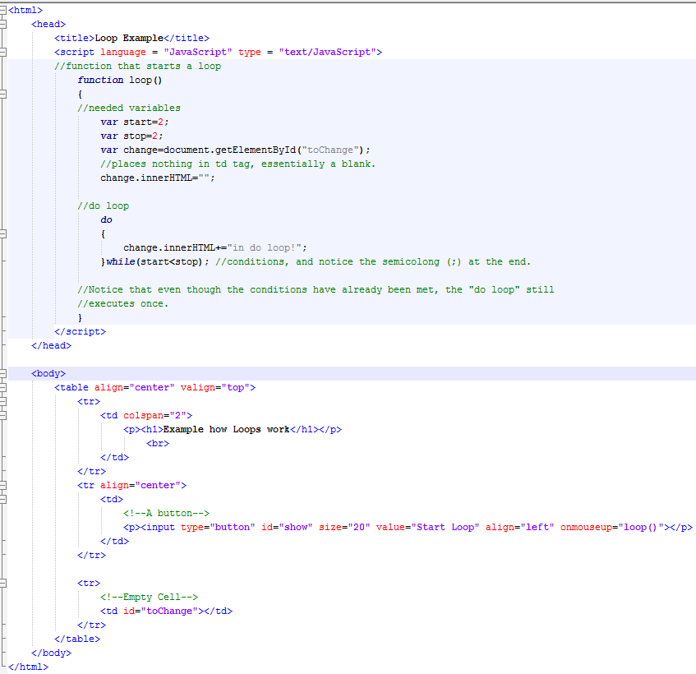
Task: Click the <td id="toChange"> line
Action: (x=167, y=611)
